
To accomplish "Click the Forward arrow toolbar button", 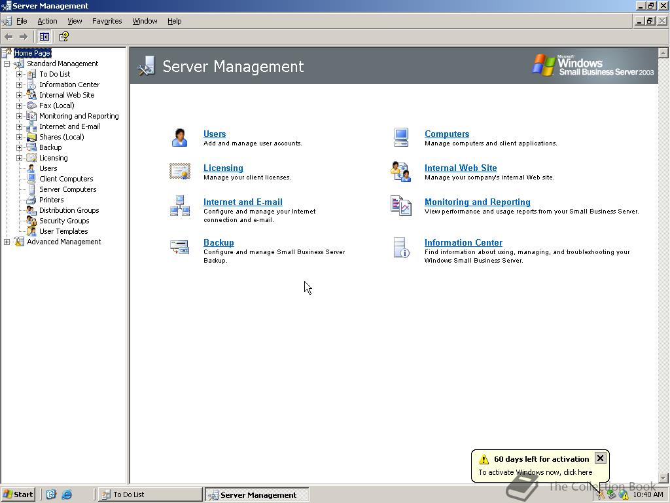I will 24,37.
